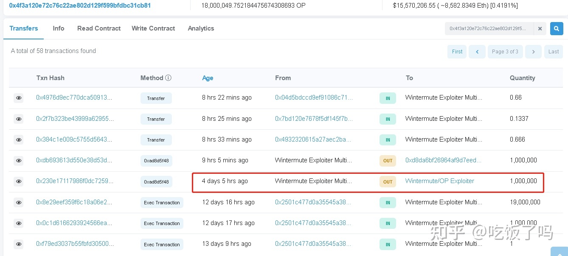Viewport: 568px width, 256px height.
Task: Click the "Page 3 of 3" page indicator
Action: pos(505,52)
